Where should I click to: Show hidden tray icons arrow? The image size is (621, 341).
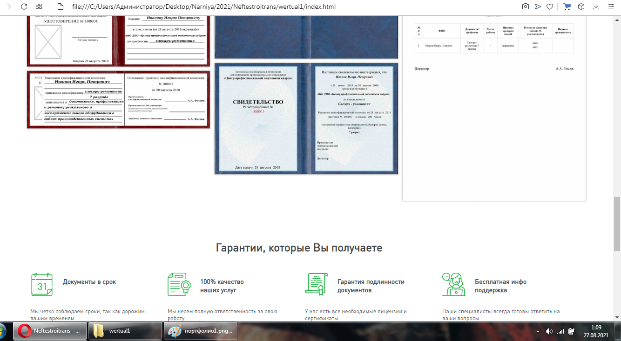[538, 332]
